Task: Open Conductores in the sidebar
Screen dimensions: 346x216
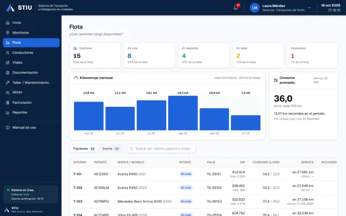Action: 31,53
